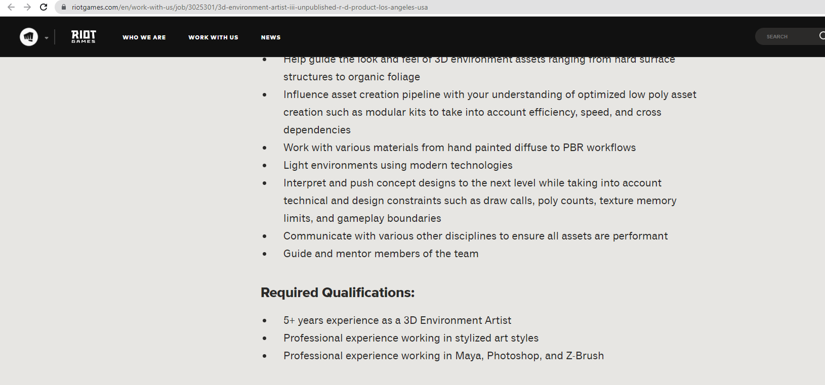Click the browser forward arrow

click(27, 7)
